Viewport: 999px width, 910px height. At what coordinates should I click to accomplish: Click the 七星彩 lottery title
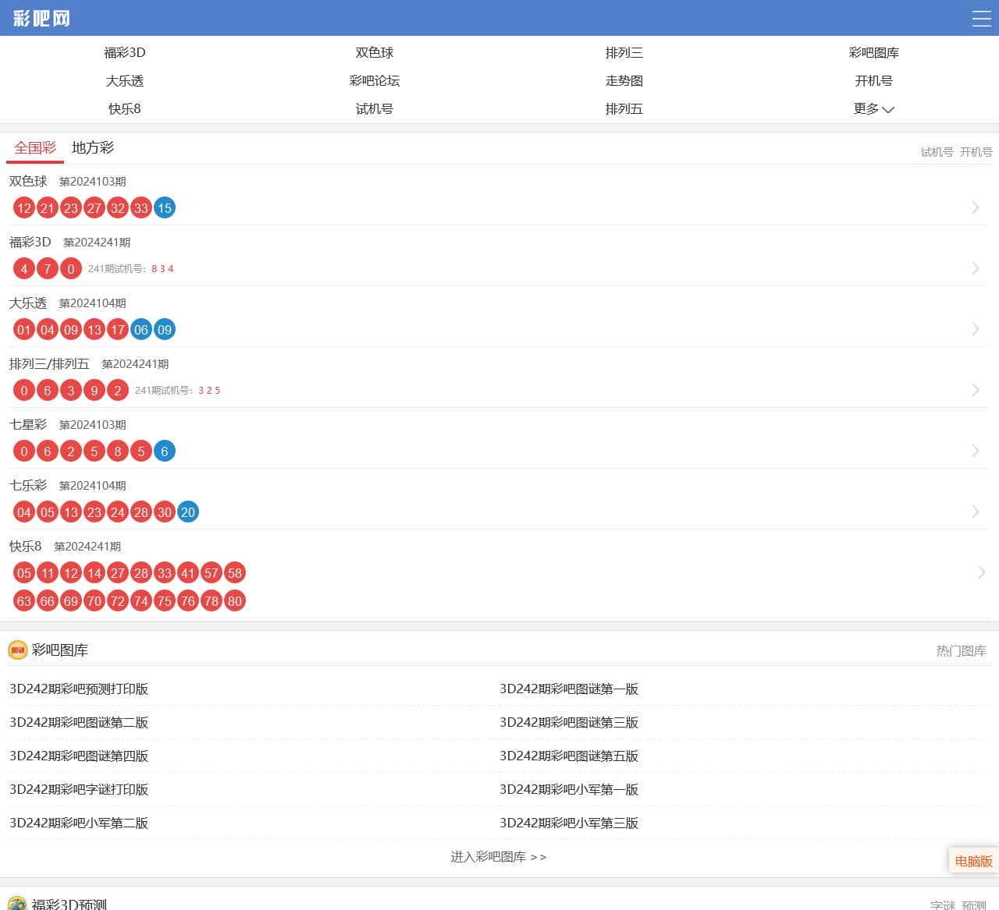pos(28,424)
